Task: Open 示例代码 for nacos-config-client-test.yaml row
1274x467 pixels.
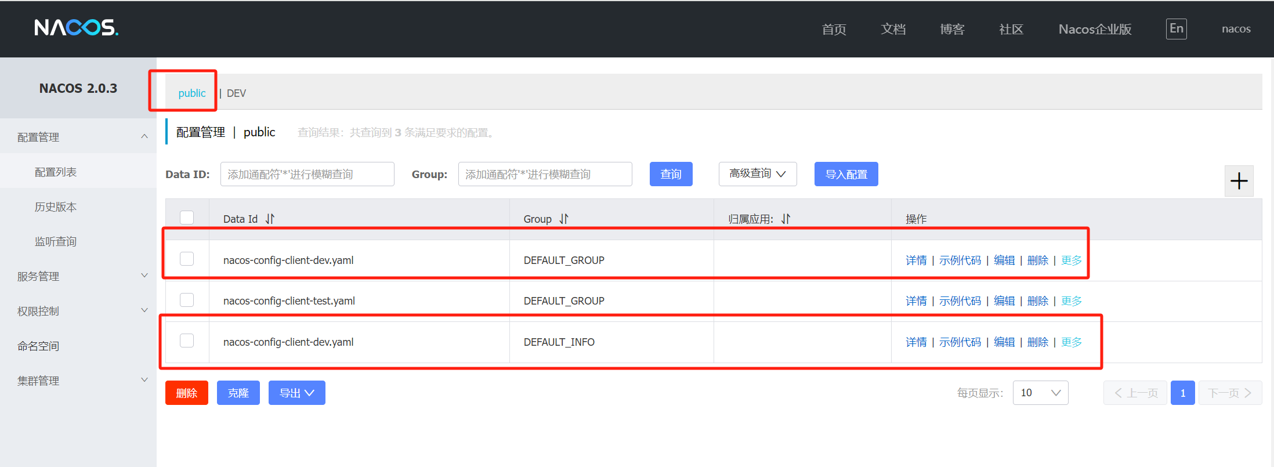Action: click(x=960, y=301)
